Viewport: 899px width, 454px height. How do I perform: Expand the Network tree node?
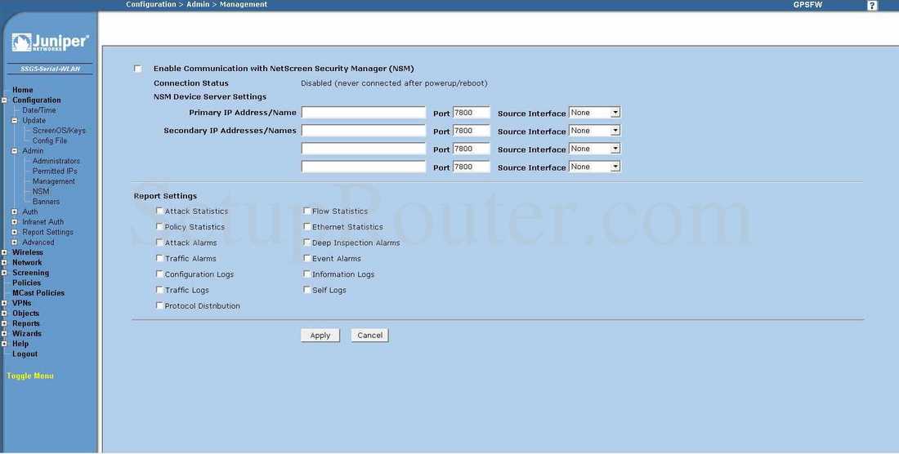[x=4, y=263]
